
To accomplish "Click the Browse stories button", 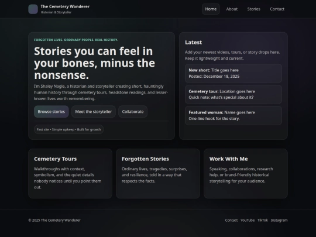I will [51, 112].
